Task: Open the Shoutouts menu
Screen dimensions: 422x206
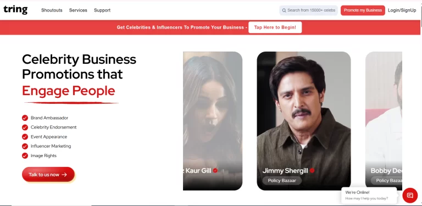Action: click(52, 10)
